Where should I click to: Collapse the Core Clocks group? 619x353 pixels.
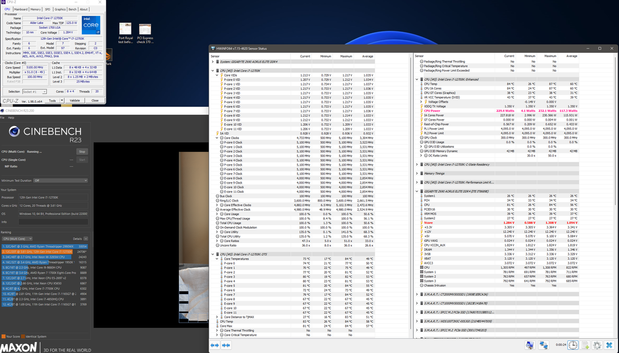pos(217,138)
